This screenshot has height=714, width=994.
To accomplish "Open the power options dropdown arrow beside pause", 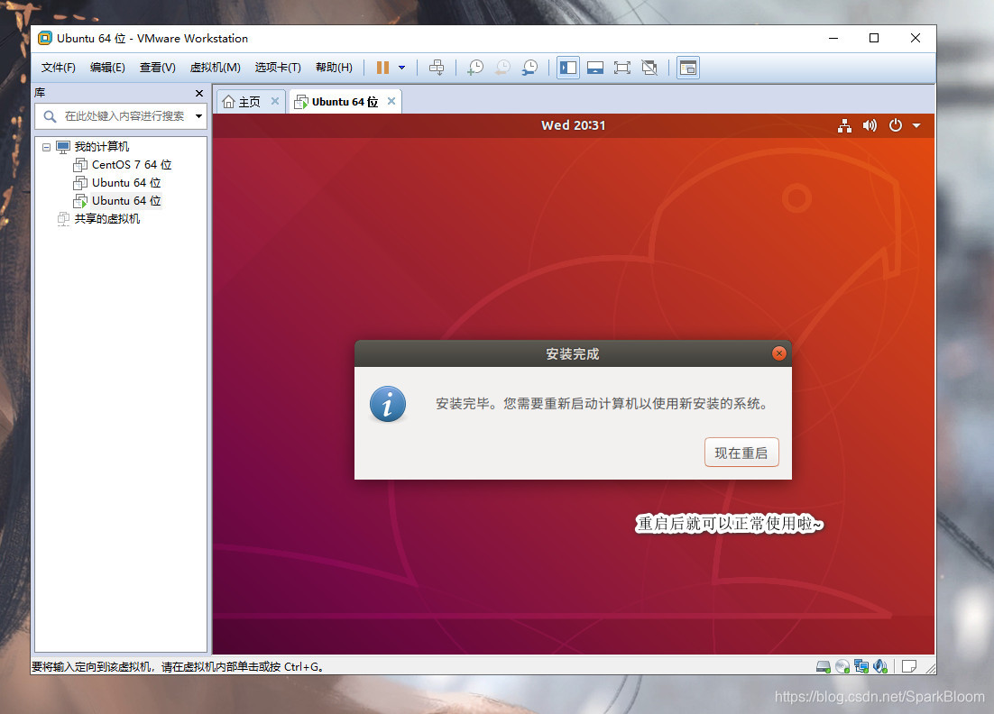I will [x=402, y=68].
